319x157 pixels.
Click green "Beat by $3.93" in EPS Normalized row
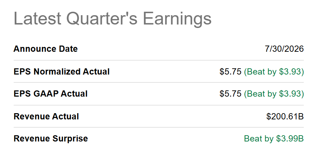click(x=274, y=72)
